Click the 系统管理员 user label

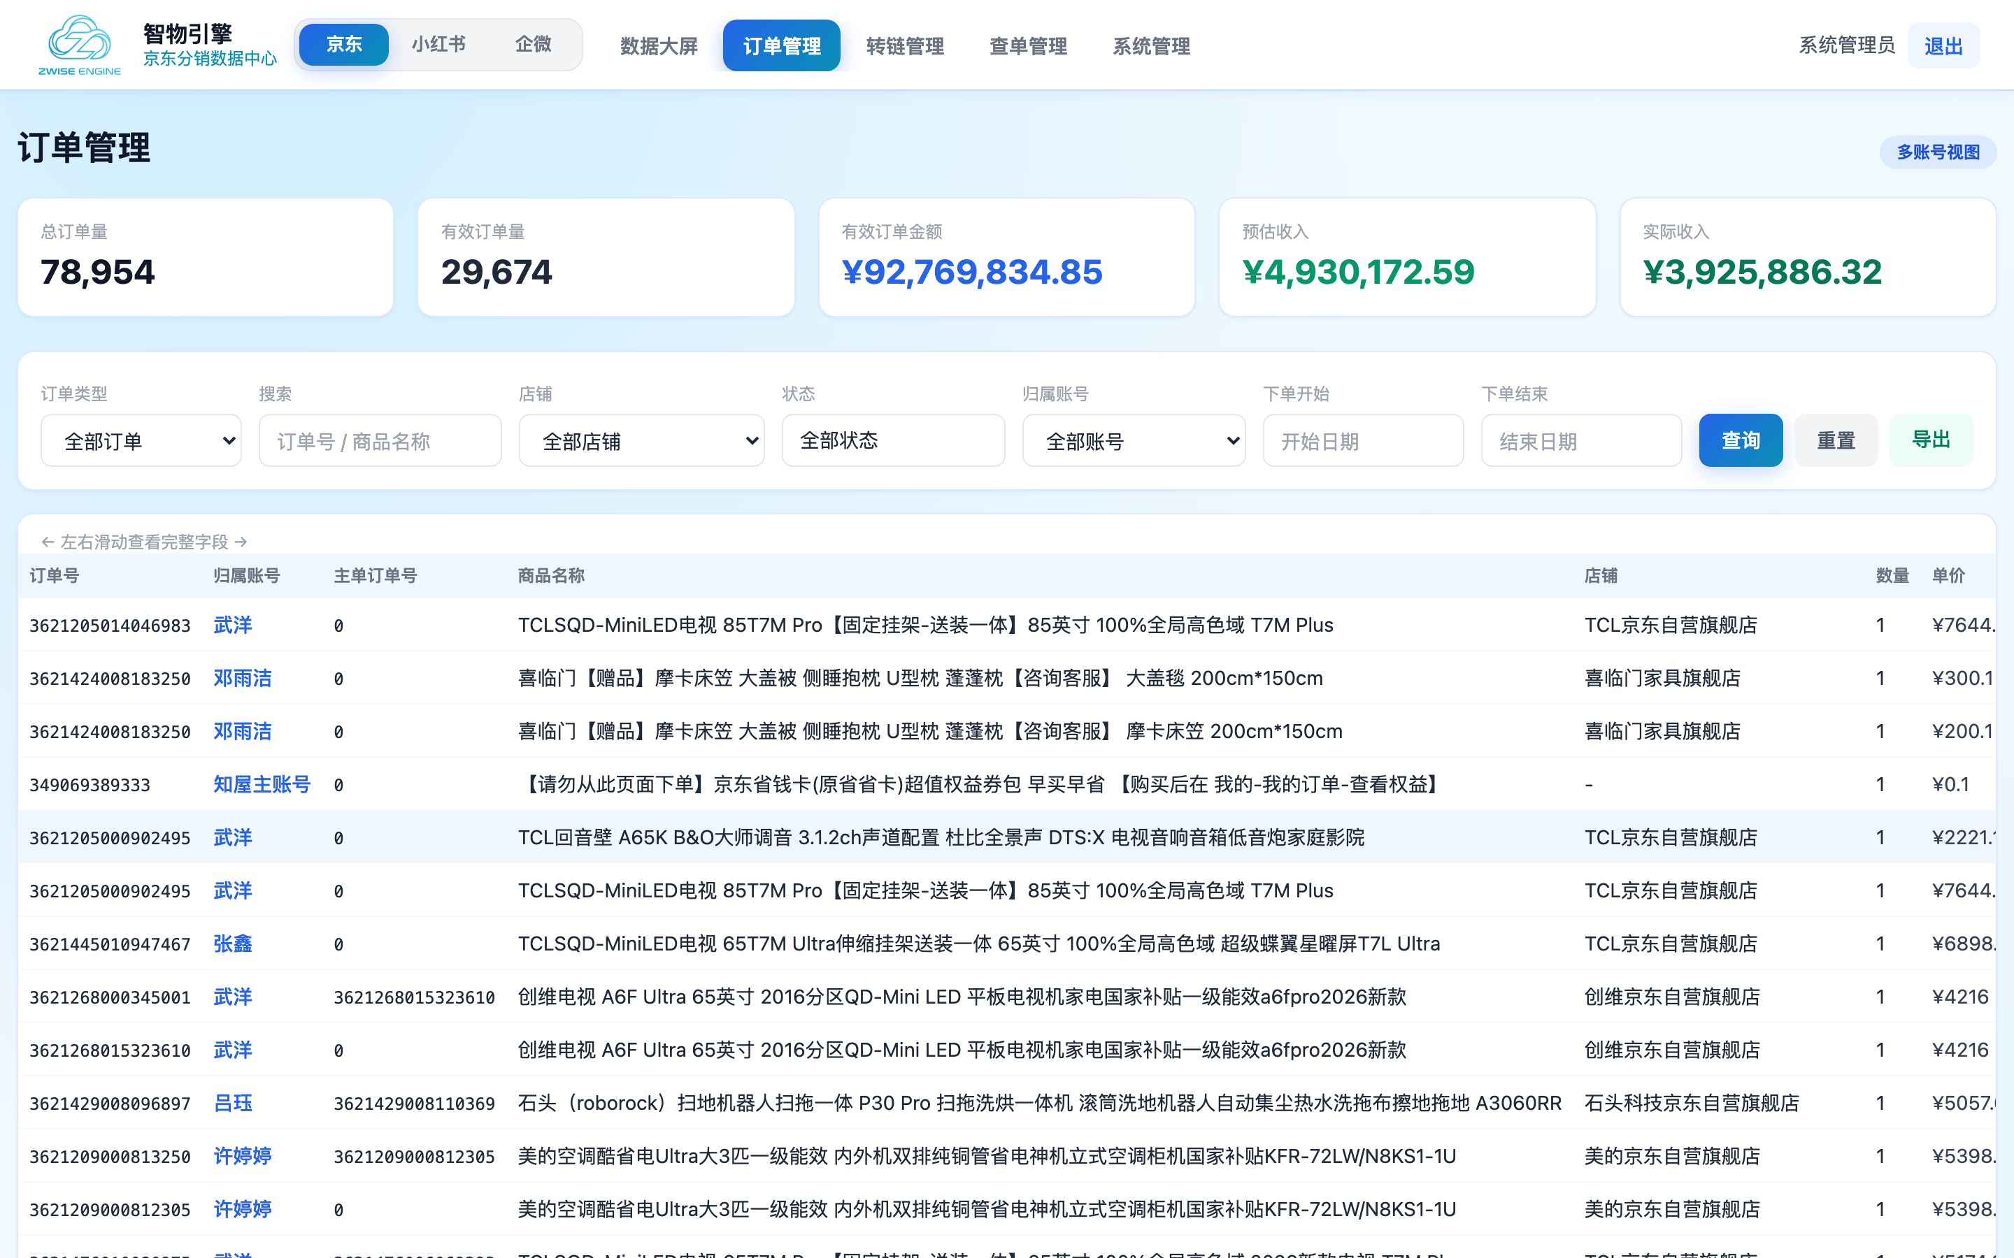click(1847, 45)
